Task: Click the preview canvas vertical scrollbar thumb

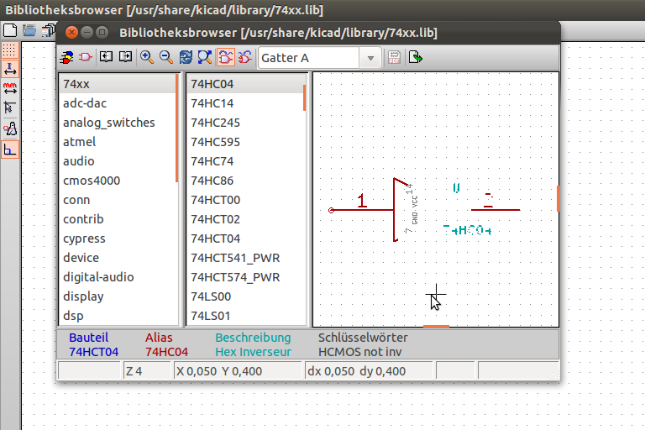Action: click(558, 199)
